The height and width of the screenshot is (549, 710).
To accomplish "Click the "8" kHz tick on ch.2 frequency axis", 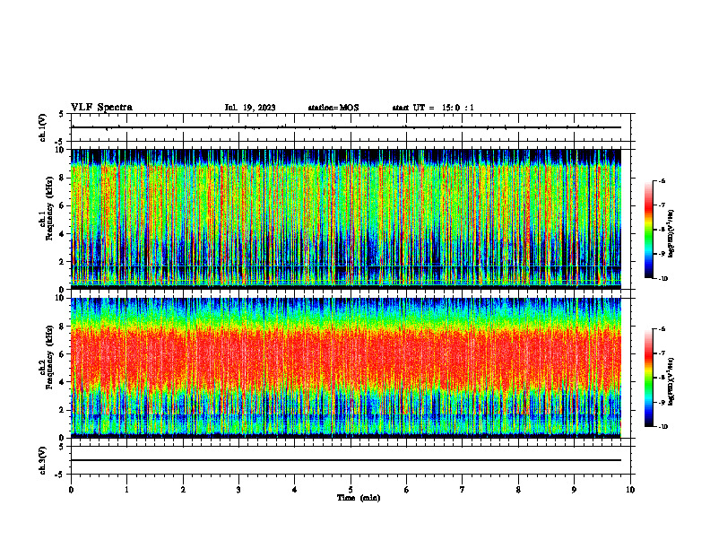I will tap(63, 327).
